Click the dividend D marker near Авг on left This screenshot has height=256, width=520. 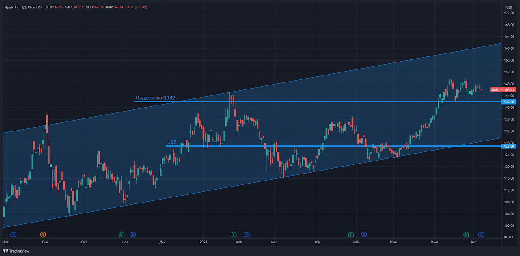point(13,234)
